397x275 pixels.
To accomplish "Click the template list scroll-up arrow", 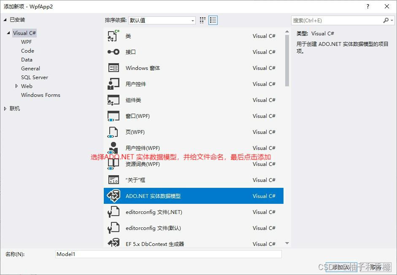I will point(287,32).
